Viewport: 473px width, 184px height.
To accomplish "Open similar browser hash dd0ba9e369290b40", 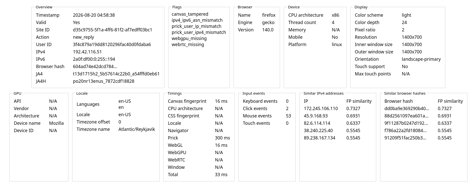I will [x=407, y=109].
